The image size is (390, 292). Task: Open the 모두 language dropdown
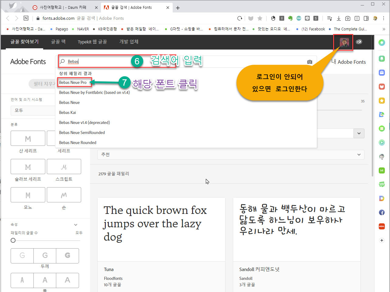click(33, 110)
